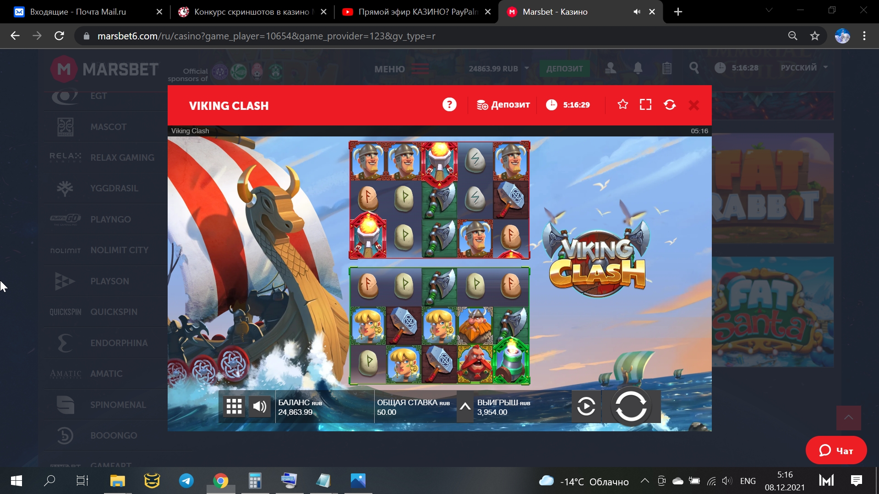Open the user account profile icon
This screenshot has width=879, height=494.
pos(611,68)
